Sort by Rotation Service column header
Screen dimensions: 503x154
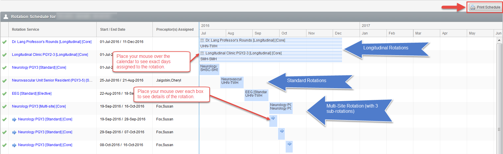point(25,30)
